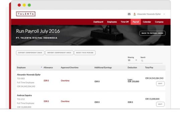Expand the Alexander Novendo Djafar account dropdown
This screenshot has height=133, width=180.
tap(164, 14)
